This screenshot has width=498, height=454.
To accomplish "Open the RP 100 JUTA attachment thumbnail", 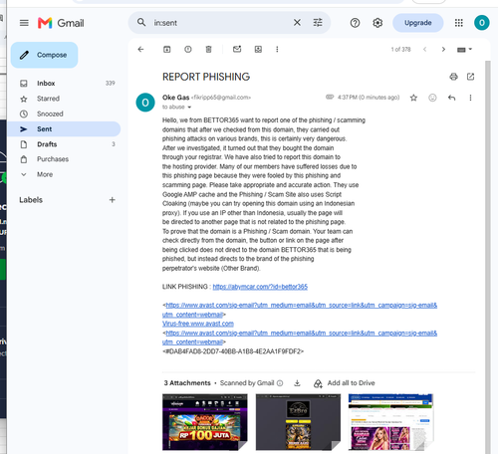I will 205,422.
